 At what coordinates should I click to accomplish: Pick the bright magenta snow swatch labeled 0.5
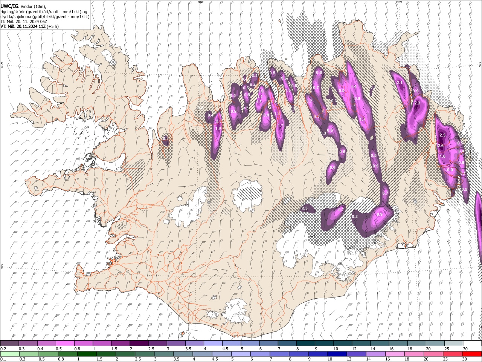(65, 344)
